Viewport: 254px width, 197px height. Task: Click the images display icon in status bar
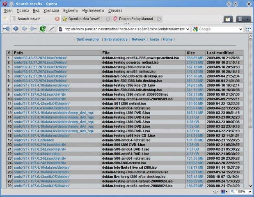click(x=223, y=192)
